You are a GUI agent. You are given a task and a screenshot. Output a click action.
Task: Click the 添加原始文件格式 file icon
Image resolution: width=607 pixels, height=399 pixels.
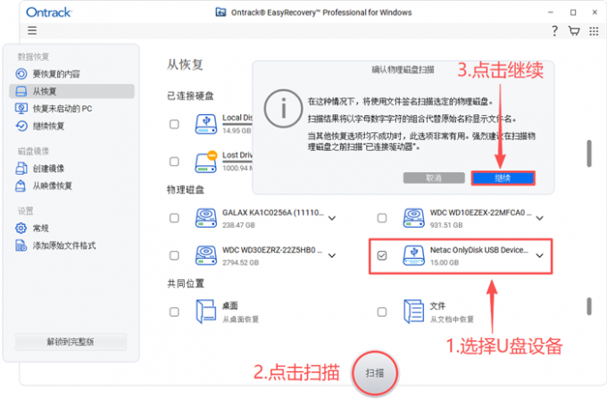(21, 245)
